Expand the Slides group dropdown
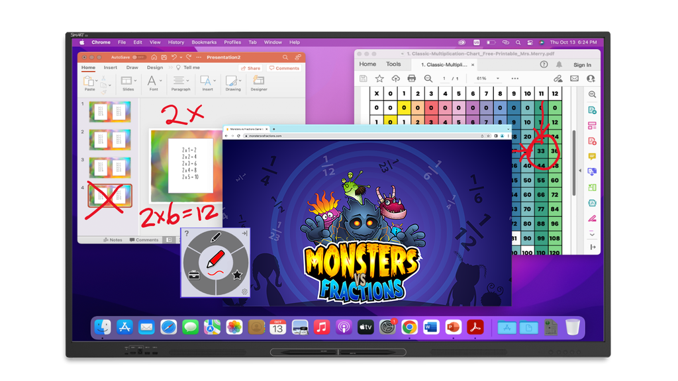Image resolution: width=678 pixels, height=381 pixels. click(135, 81)
